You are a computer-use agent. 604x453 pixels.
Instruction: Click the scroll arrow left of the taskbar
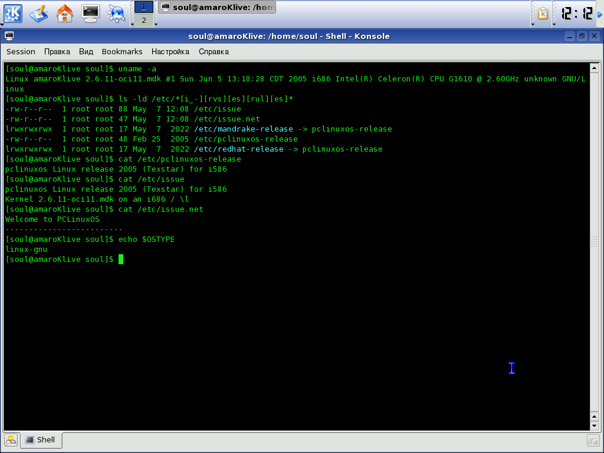coord(156,24)
